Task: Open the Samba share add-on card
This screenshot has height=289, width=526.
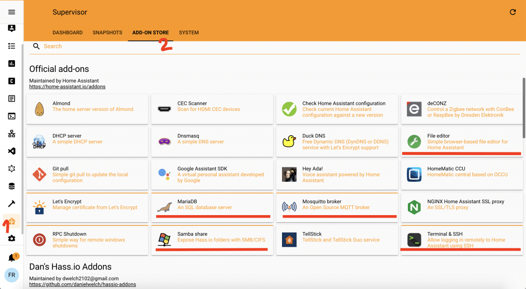Action: pyautogui.click(x=212, y=240)
